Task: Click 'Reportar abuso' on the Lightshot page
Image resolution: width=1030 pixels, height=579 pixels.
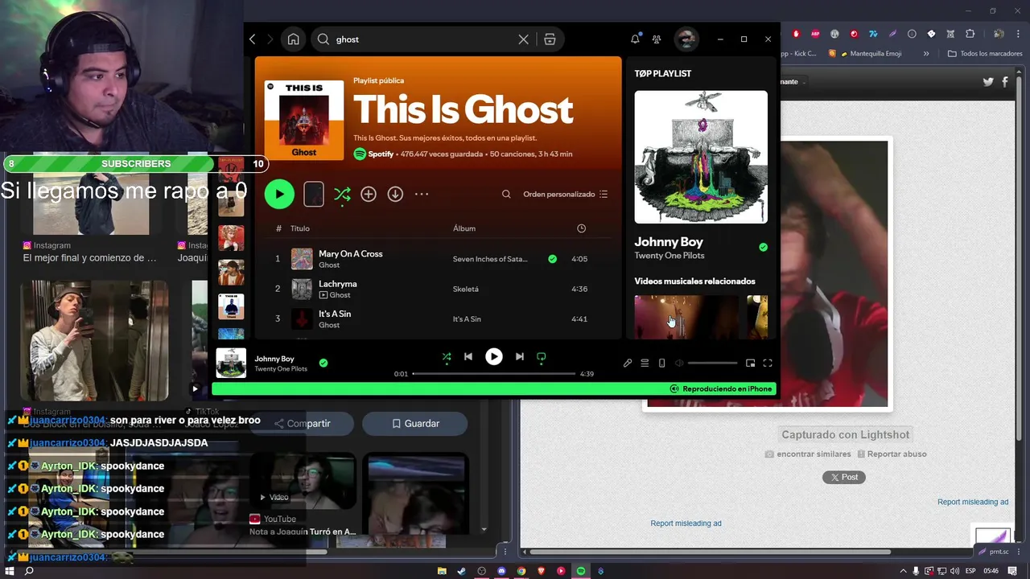Action: [x=892, y=454]
